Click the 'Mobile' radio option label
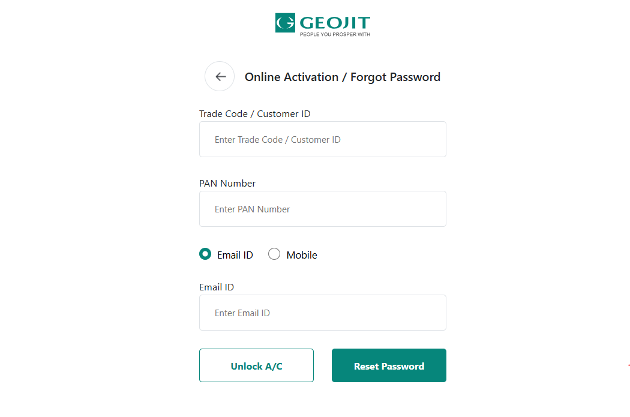This screenshot has width=630, height=417. 302,255
